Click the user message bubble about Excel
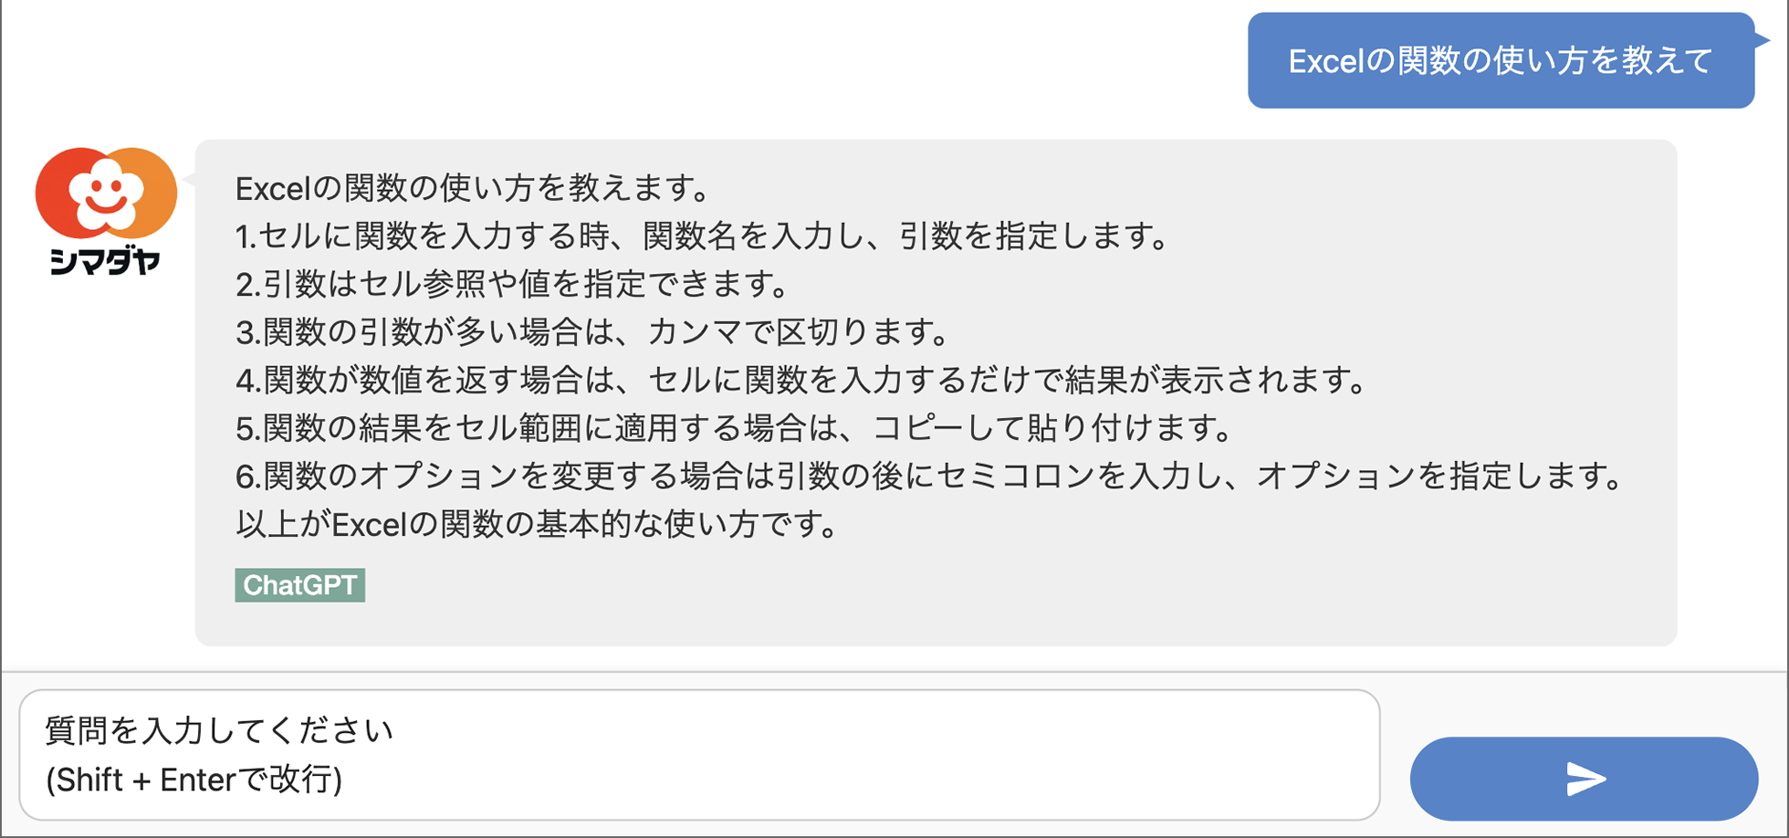The height and width of the screenshot is (838, 1789). click(1501, 60)
